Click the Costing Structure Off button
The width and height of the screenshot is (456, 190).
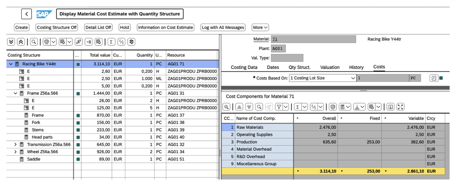pos(56,27)
